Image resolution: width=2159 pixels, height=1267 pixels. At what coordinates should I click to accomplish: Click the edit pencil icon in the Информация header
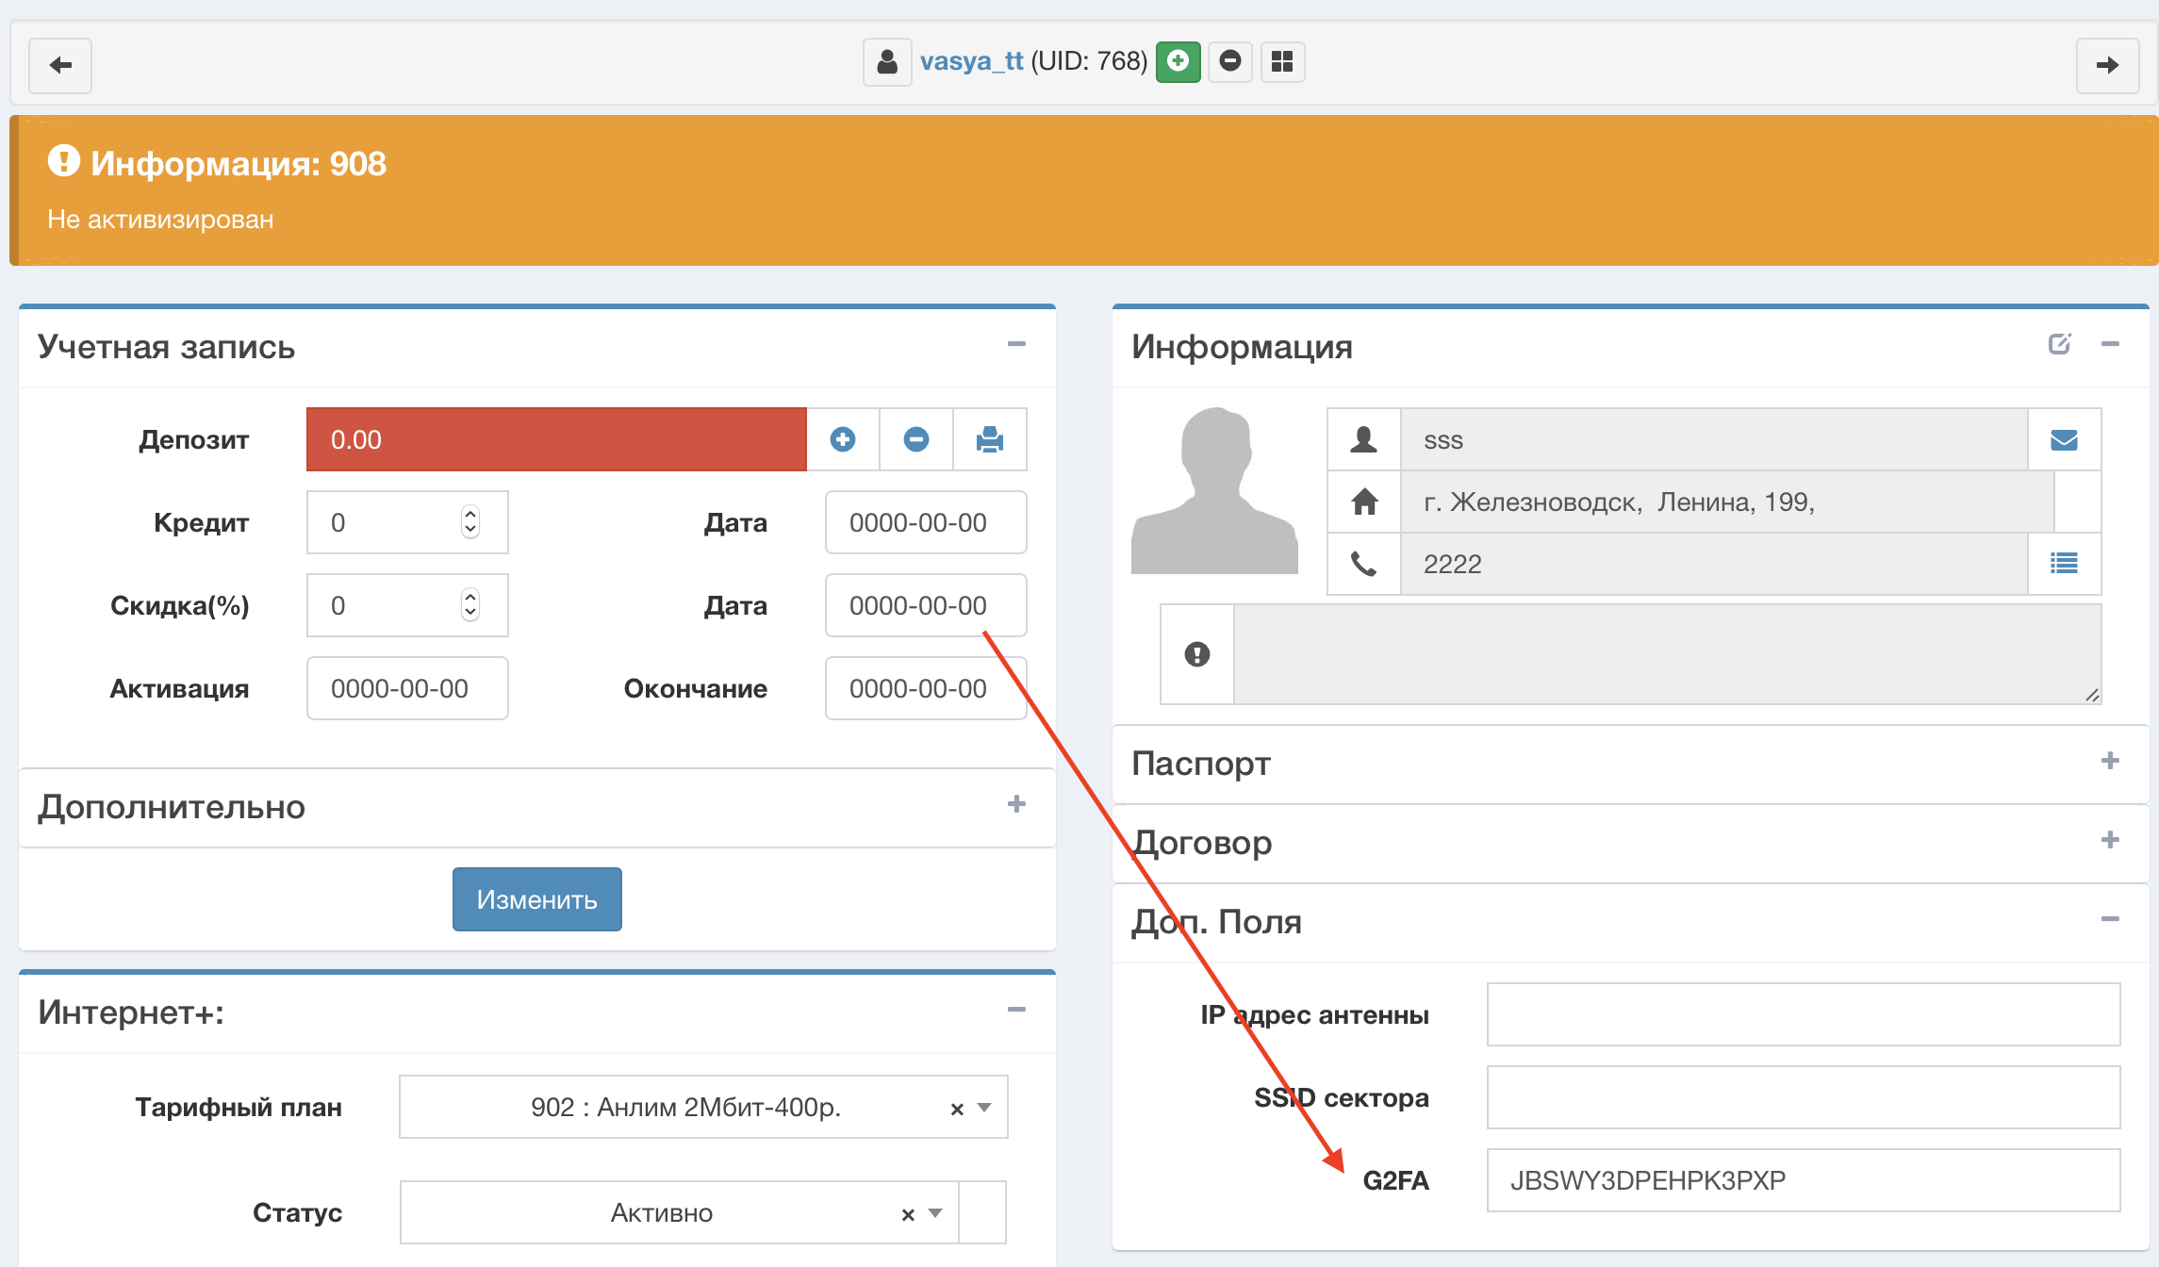(x=2059, y=344)
